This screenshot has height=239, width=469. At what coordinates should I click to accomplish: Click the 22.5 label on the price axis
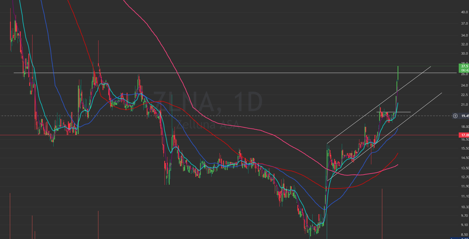[x=464, y=95]
